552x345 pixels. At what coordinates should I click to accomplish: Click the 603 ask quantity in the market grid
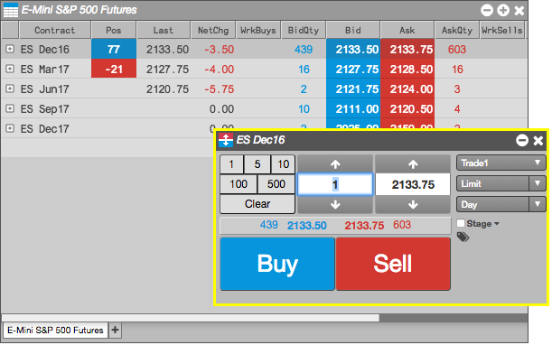point(457,50)
